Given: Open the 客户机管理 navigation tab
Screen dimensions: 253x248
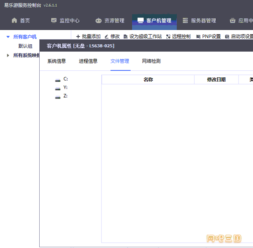Looking at the screenshot, I should click(154, 22).
